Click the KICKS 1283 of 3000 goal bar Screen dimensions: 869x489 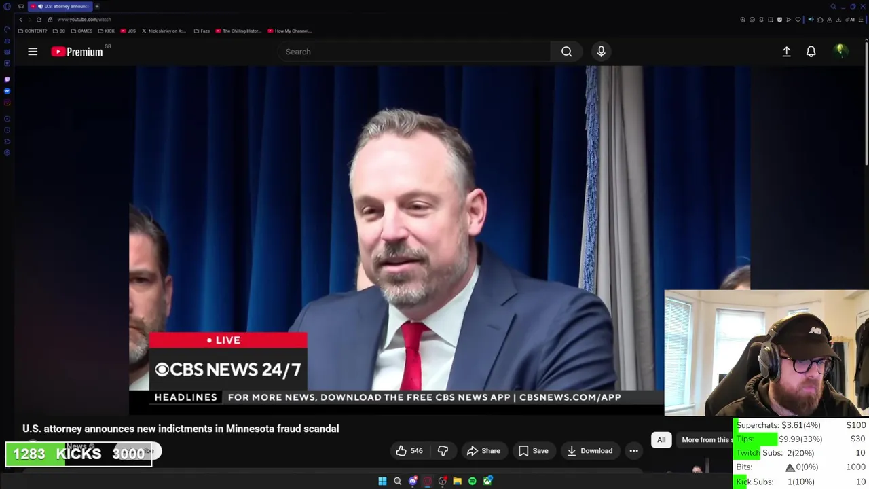[x=79, y=454]
